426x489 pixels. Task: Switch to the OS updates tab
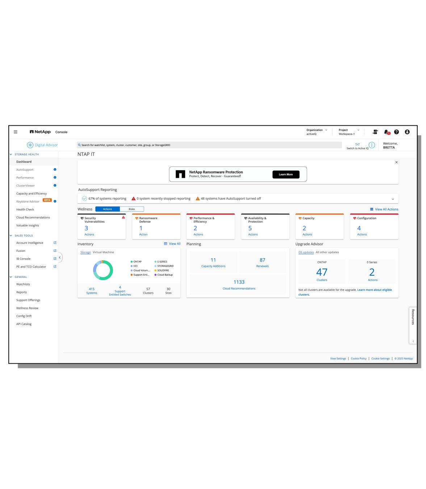[x=306, y=252]
